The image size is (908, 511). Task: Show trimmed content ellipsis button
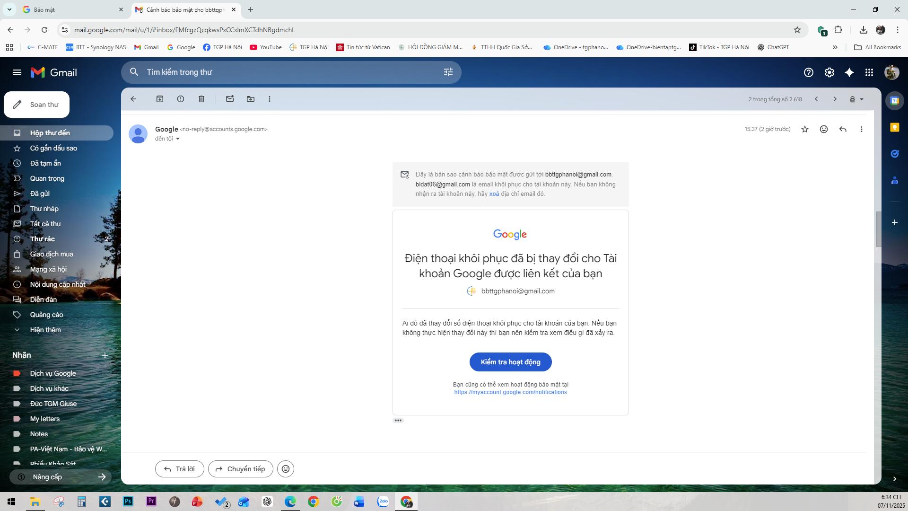[x=398, y=420]
